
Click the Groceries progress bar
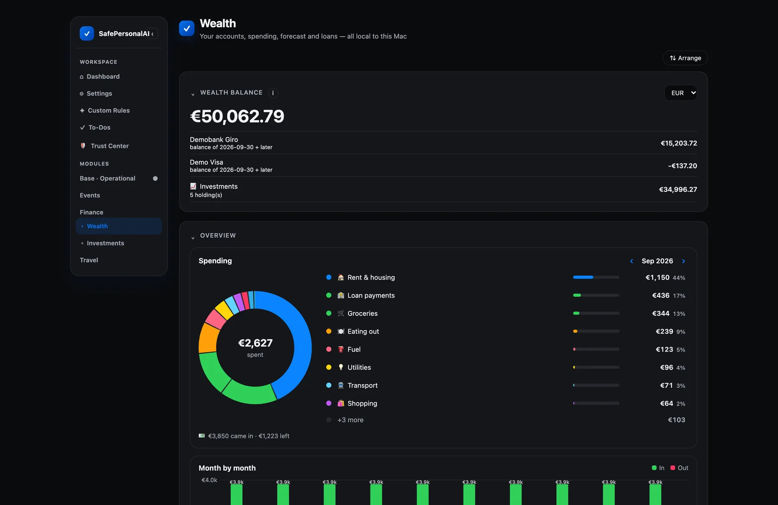(x=596, y=313)
